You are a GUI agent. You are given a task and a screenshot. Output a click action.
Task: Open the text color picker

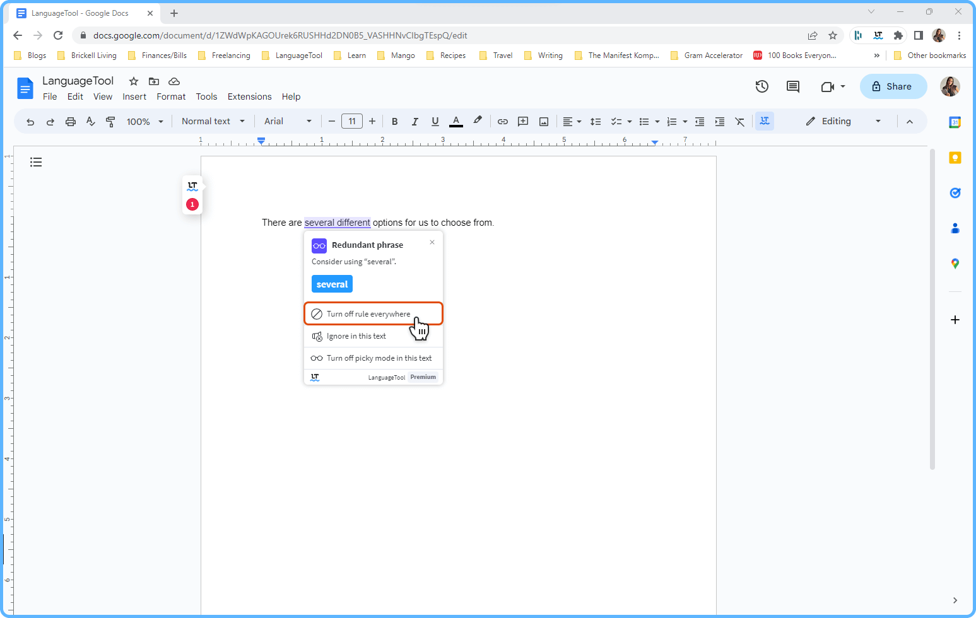coord(456,122)
